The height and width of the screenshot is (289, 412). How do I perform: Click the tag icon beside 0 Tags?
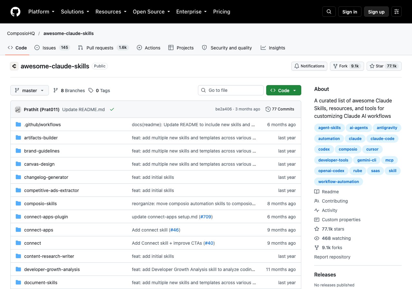[x=91, y=91]
